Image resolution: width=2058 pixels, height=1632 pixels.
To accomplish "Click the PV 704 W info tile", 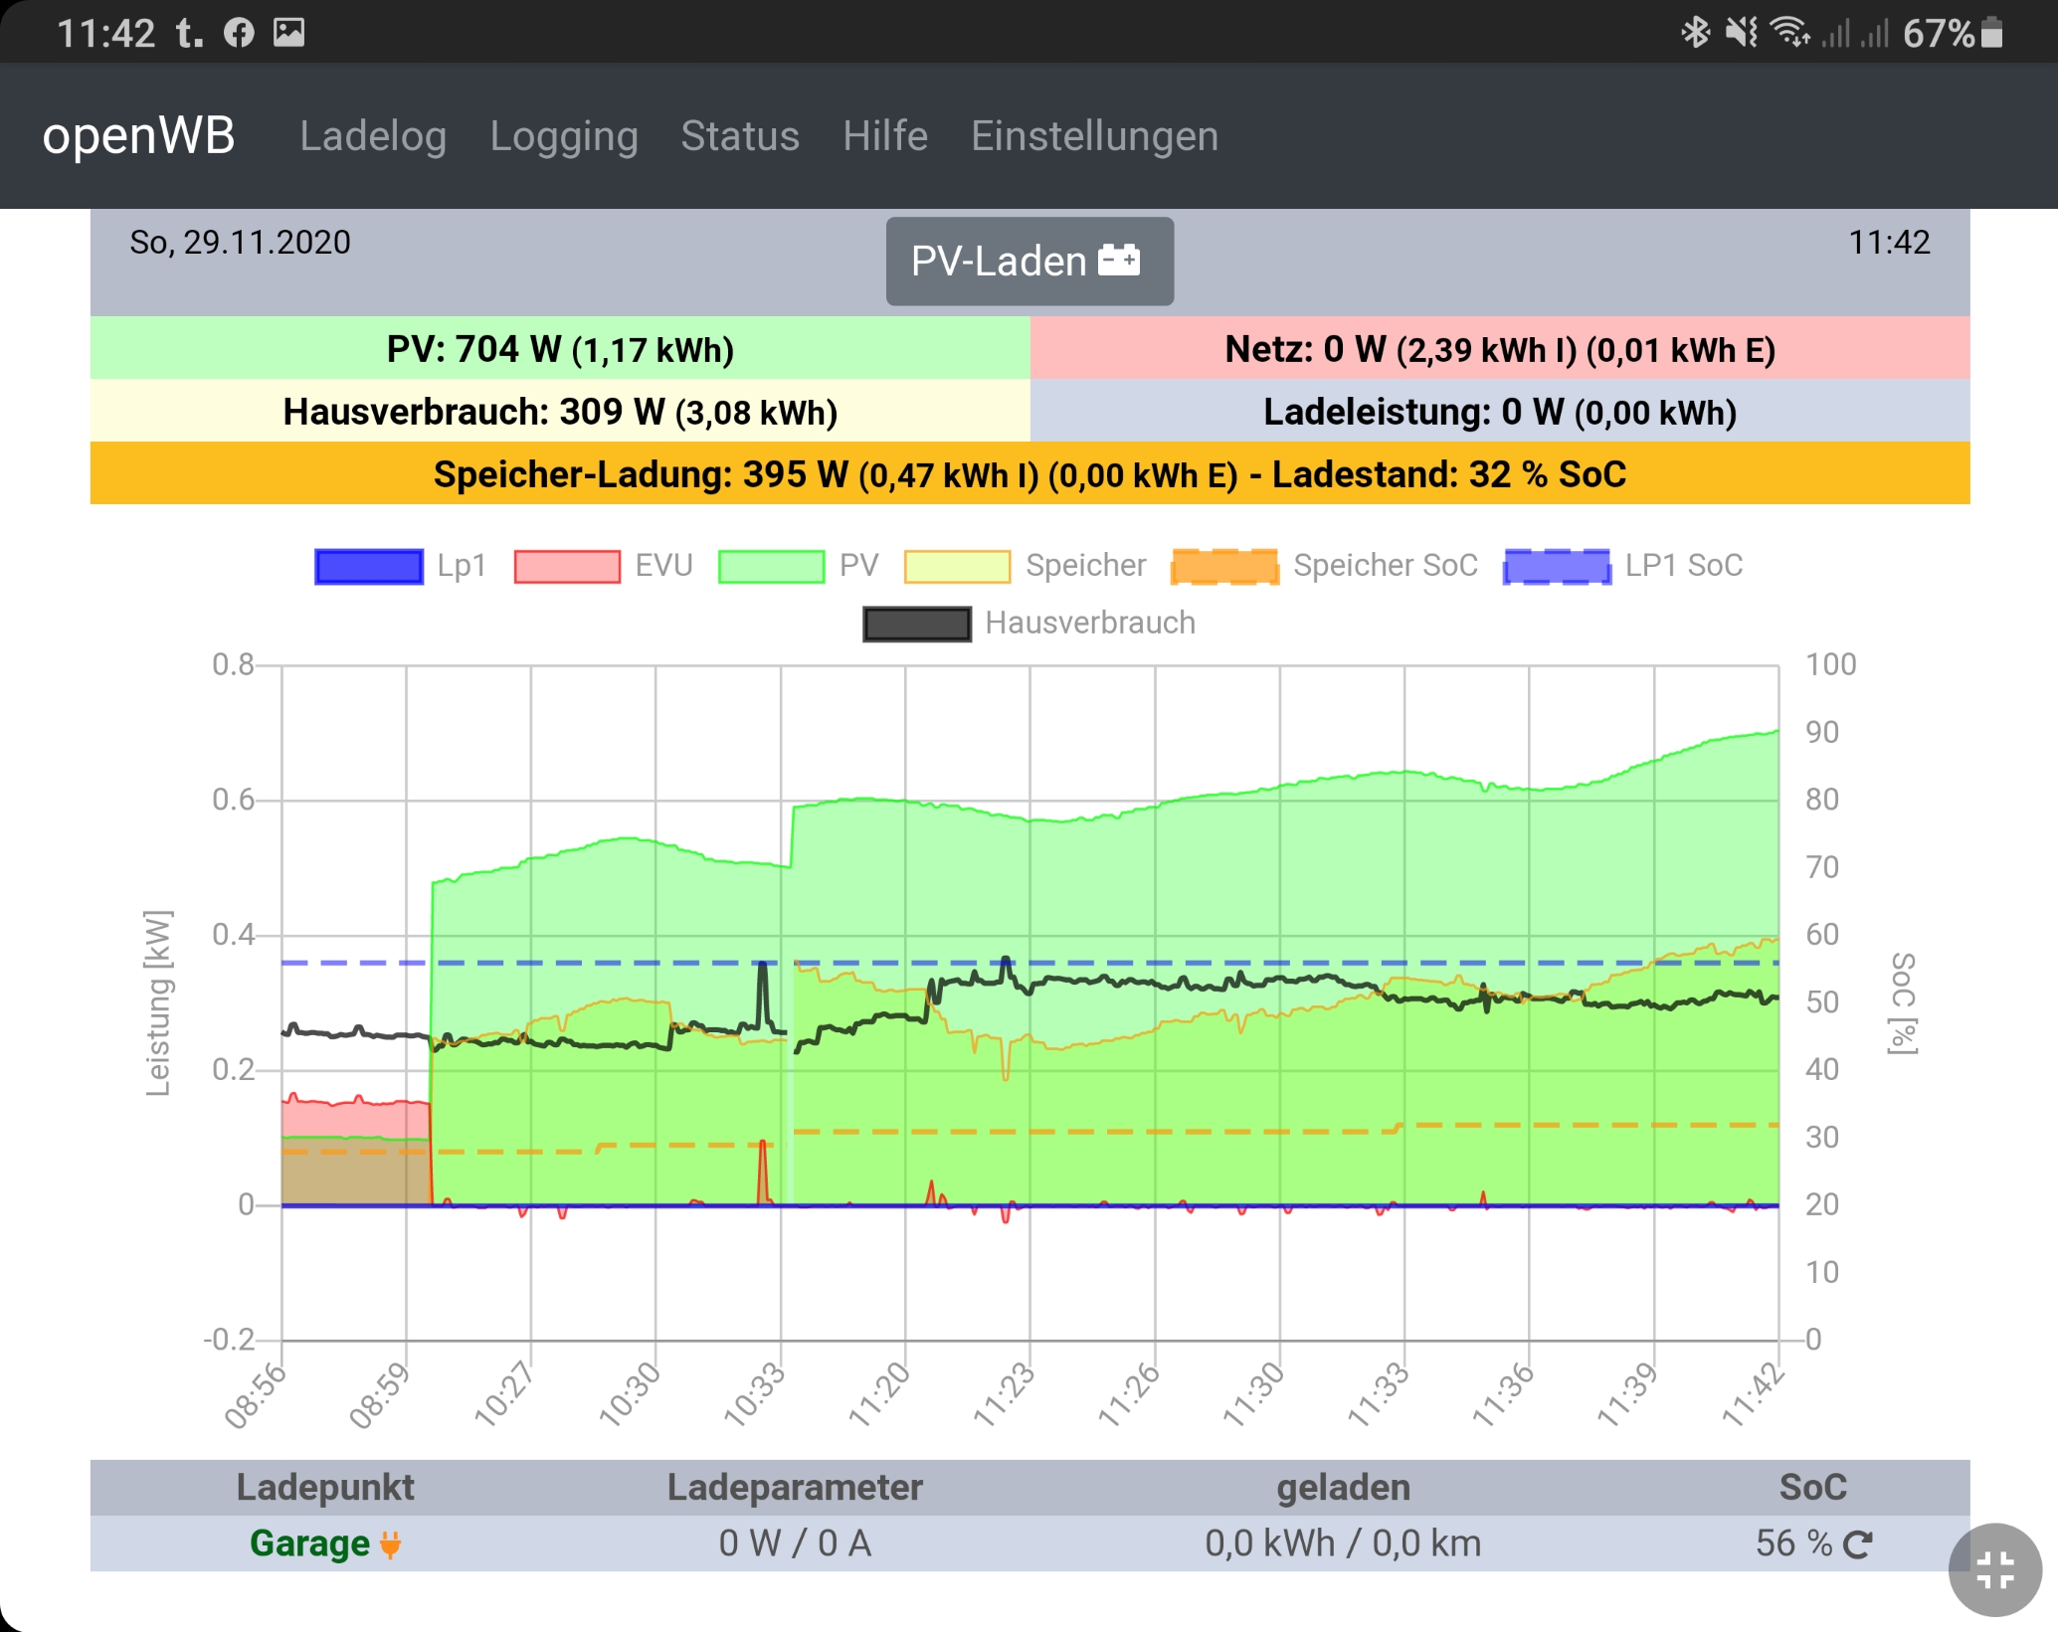I will pos(560,349).
